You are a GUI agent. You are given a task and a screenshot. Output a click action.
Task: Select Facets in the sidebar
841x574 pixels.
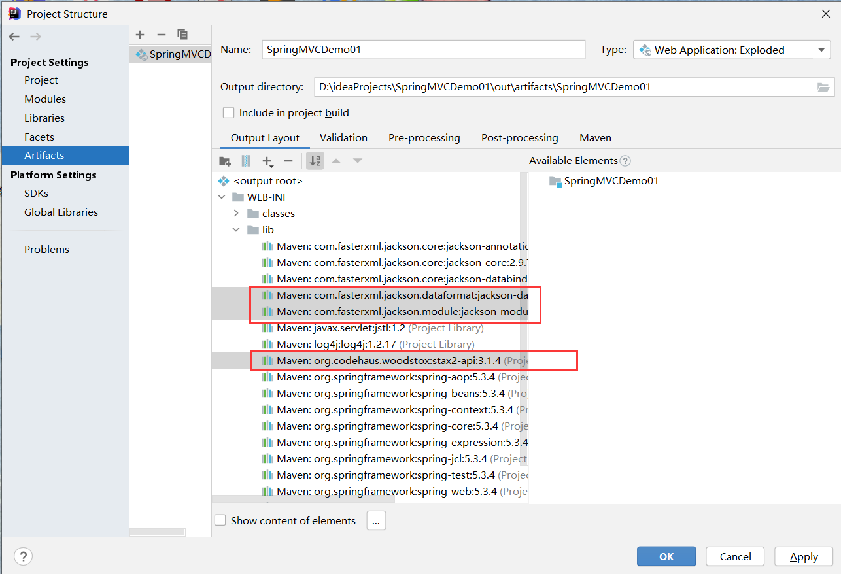pos(39,137)
